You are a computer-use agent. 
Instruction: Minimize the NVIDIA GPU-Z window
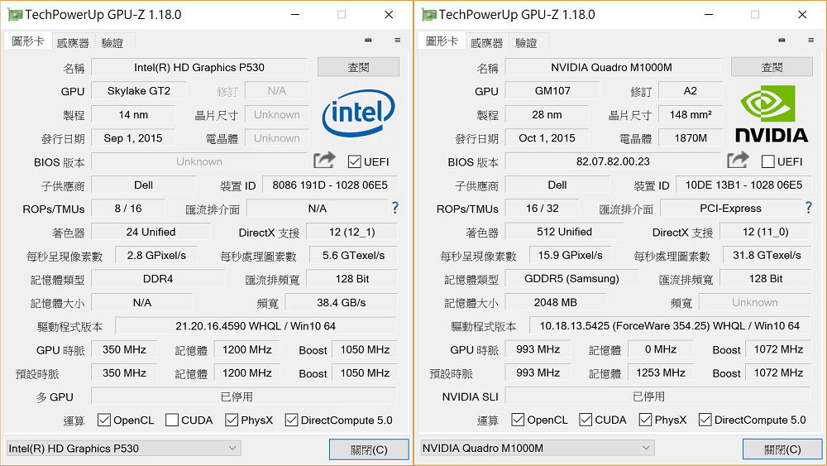[709, 15]
